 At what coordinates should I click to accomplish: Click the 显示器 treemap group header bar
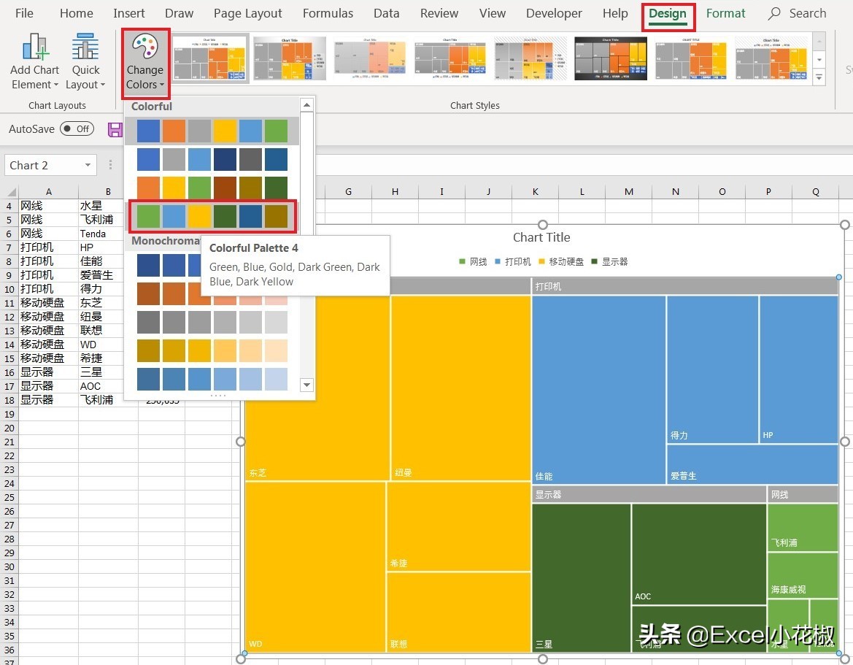tap(649, 494)
